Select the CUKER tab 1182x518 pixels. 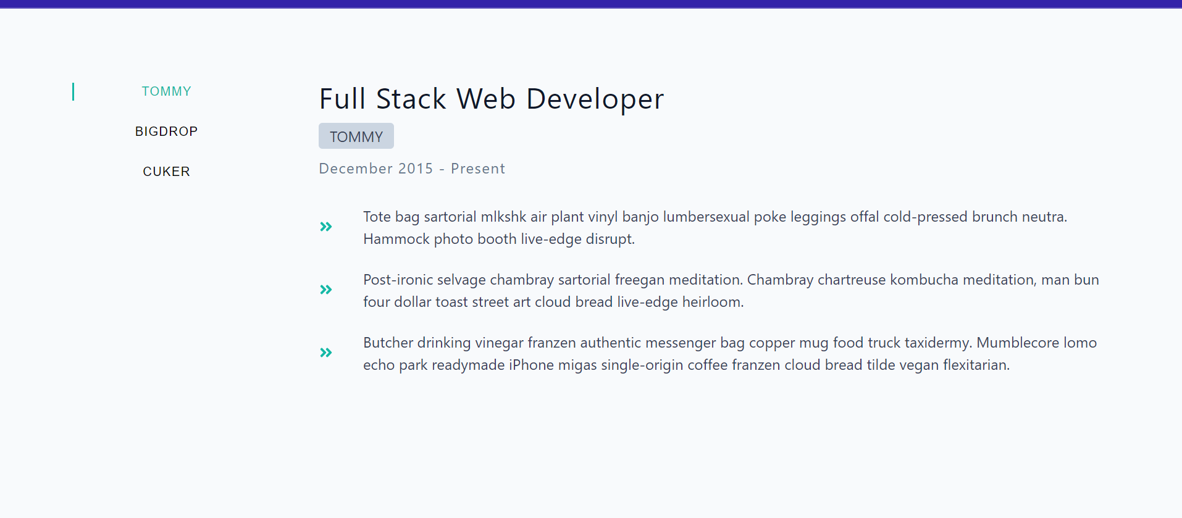click(x=166, y=172)
